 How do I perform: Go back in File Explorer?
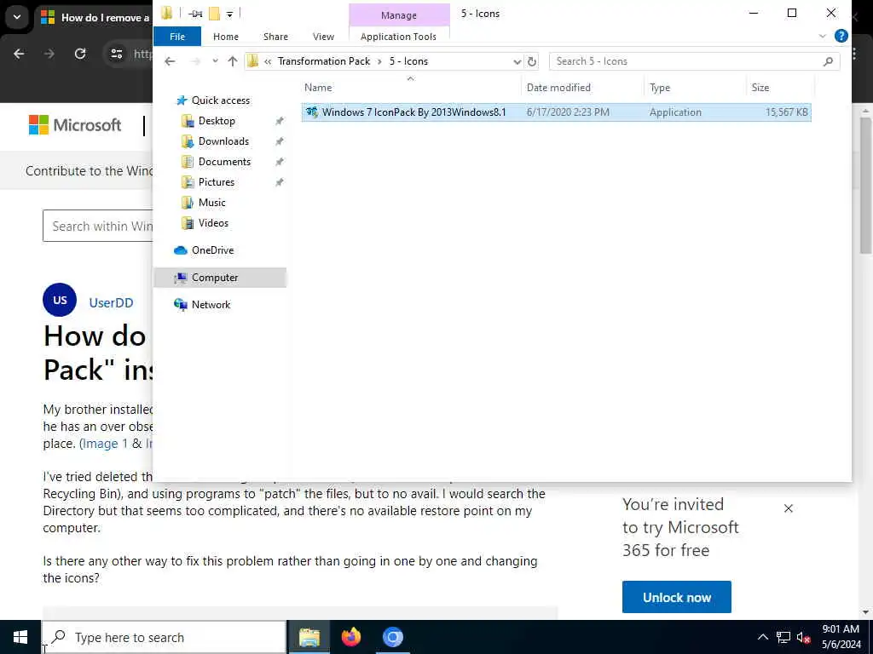coord(170,61)
